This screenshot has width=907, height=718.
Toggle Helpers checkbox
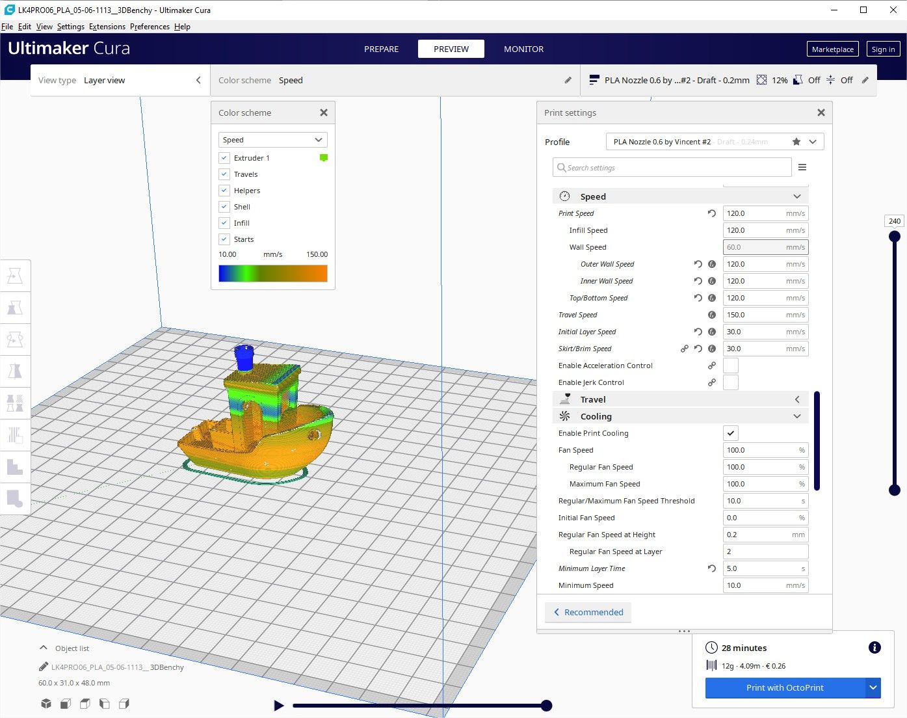coord(224,191)
